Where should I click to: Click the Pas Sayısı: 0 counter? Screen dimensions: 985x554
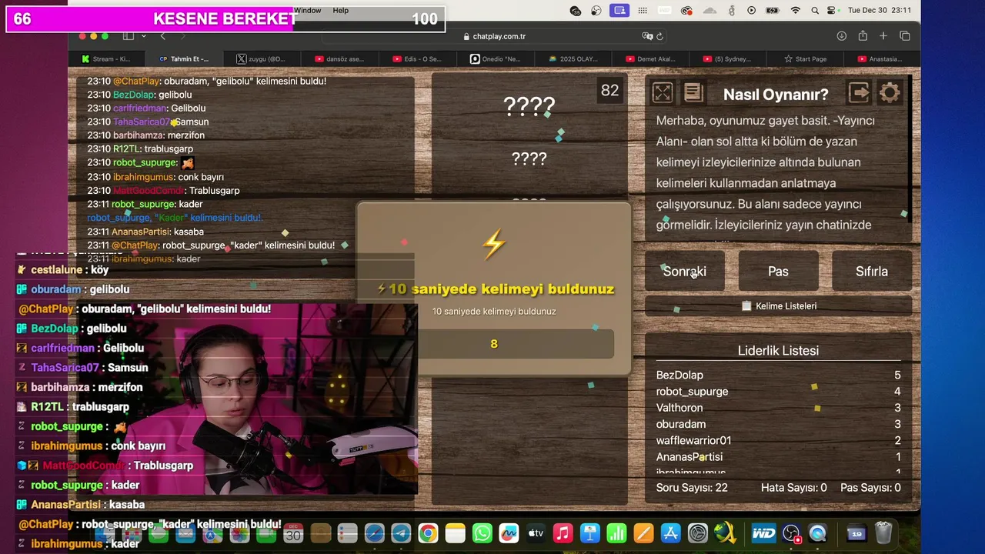[x=870, y=487]
